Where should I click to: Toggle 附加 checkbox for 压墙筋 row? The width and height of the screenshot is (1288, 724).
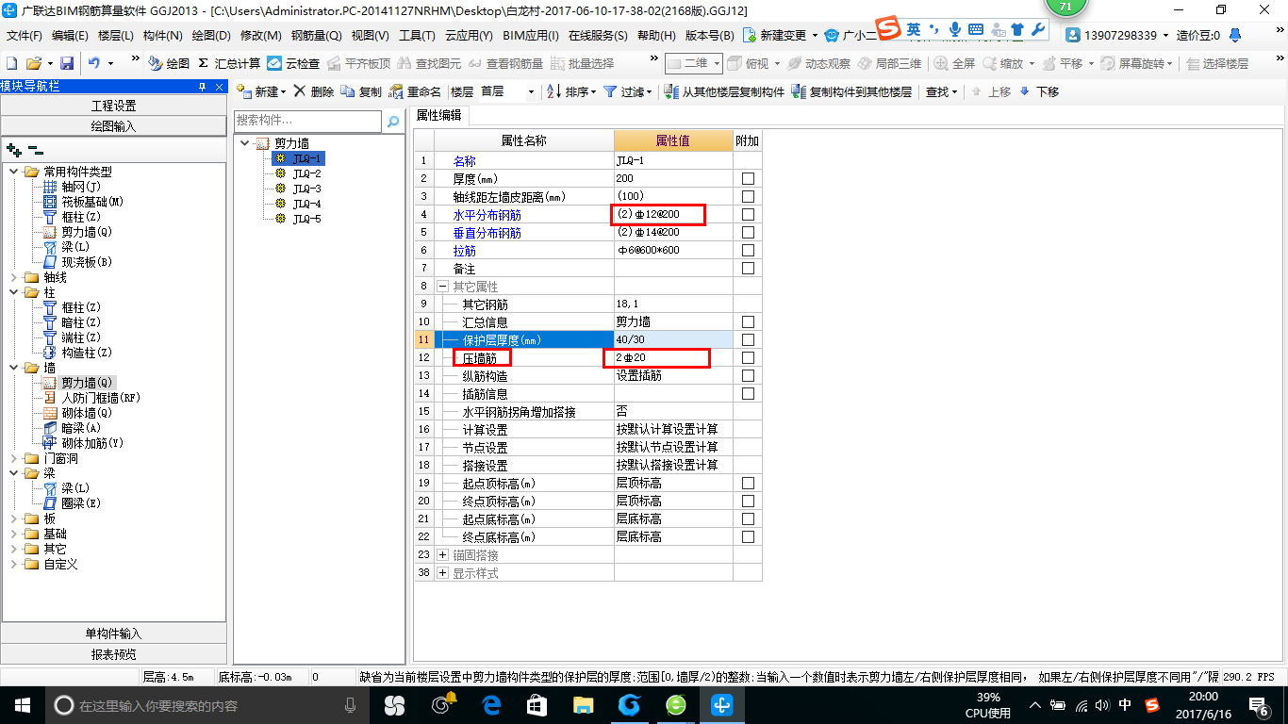[748, 357]
